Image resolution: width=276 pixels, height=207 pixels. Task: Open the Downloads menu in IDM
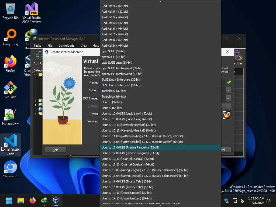[x=66, y=45]
